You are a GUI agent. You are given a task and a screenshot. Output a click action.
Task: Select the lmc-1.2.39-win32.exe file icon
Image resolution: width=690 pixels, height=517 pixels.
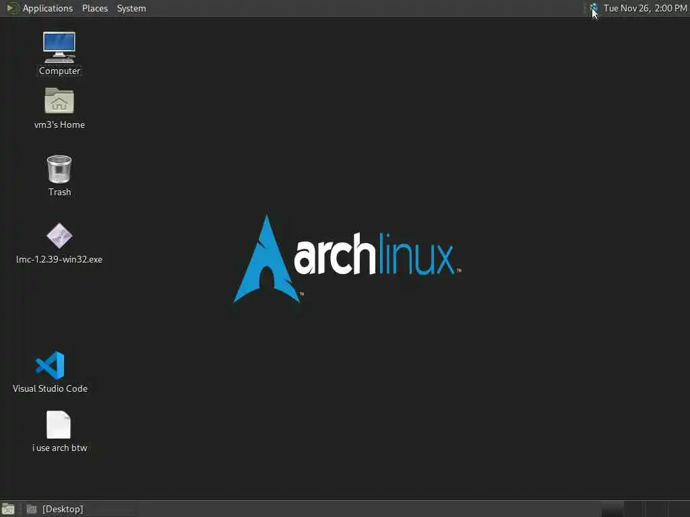[59, 236]
